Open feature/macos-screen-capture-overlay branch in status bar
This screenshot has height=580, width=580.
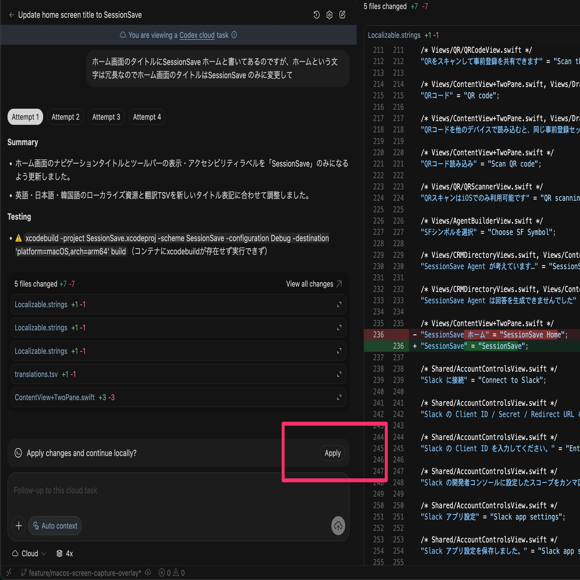[81, 573]
